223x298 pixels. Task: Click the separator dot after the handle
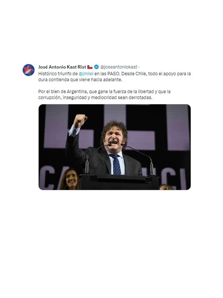(139, 67)
